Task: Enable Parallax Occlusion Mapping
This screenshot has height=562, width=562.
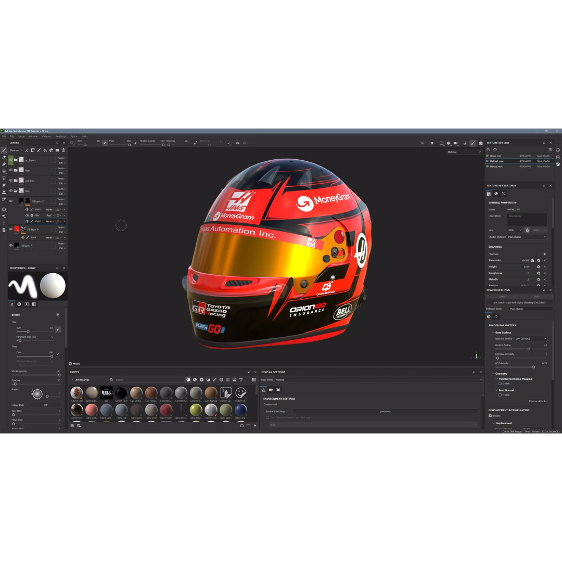Action: click(500, 384)
